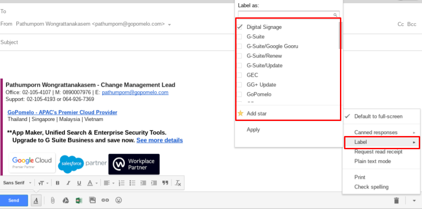The width and height of the screenshot is (422, 209).
Task: Check the GoPomelo label checkbox
Action: (x=239, y=94)
